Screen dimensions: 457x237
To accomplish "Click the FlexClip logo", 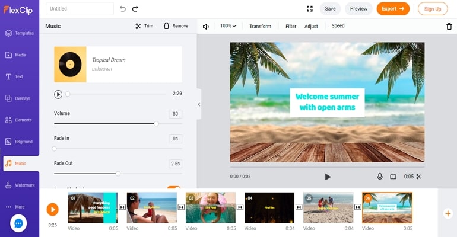I will [x=18, y=10].
